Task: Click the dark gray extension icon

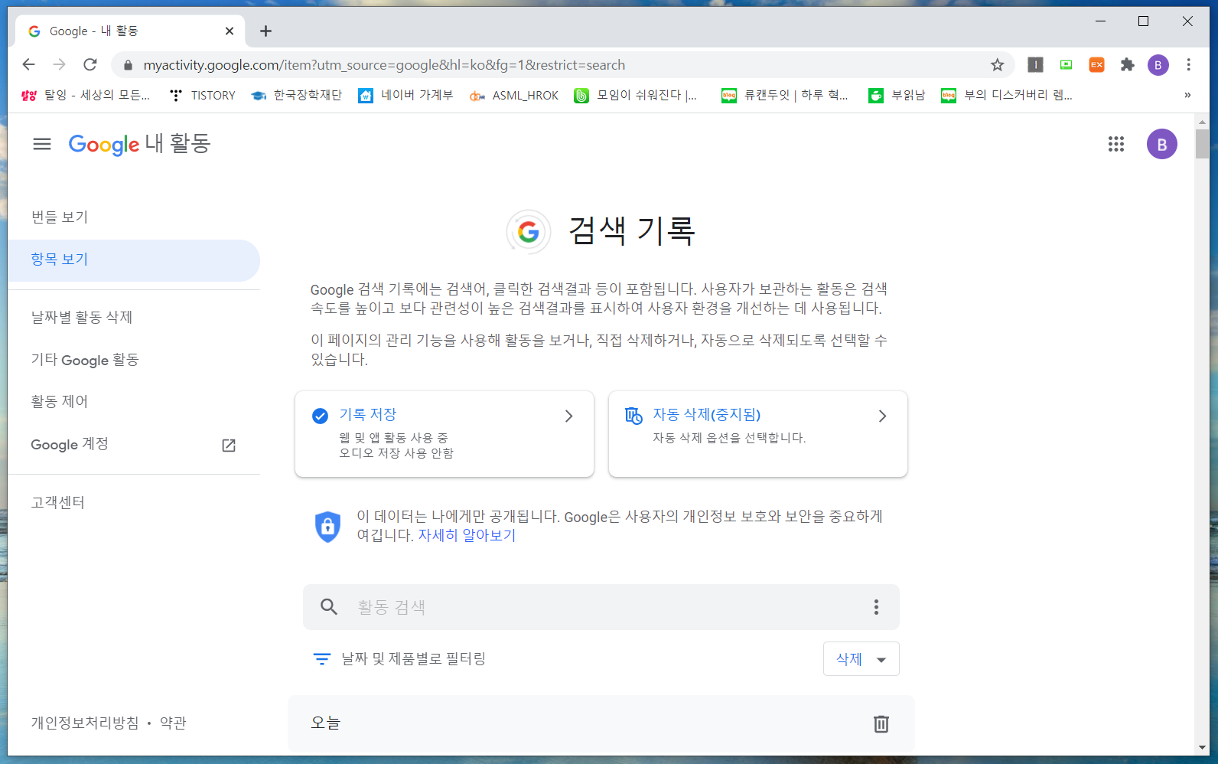Action: [x=1035, y=65]
